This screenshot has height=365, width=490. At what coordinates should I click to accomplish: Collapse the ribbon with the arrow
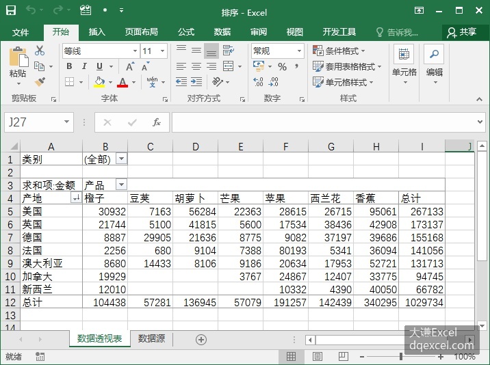tap(479, 99)
